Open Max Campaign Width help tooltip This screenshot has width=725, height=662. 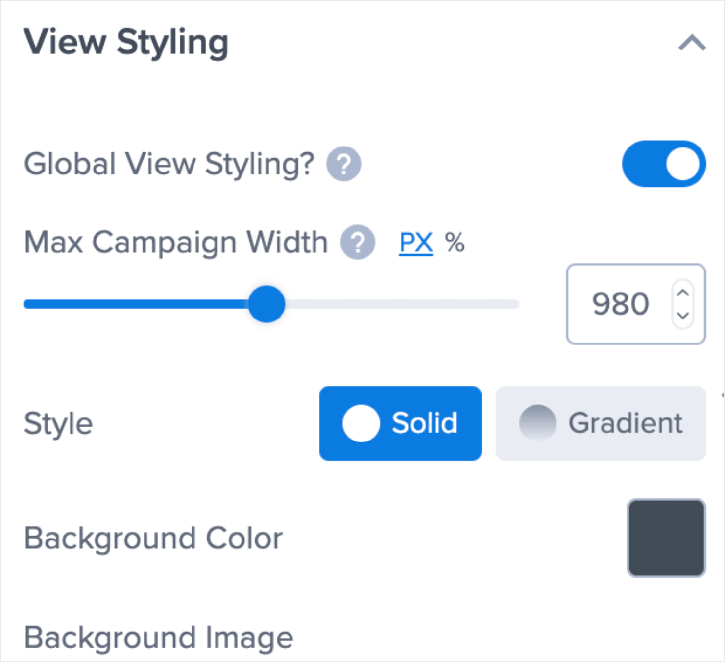click(x=357, y=242)
